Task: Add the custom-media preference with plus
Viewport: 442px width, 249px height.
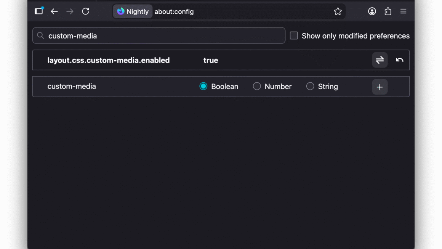Action: [x=380, y=87]
